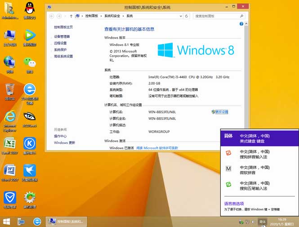Click the 简体 language indicator in taskbar

(263, 222)
